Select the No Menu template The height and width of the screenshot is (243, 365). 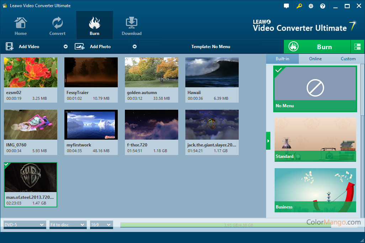point(315,89)
